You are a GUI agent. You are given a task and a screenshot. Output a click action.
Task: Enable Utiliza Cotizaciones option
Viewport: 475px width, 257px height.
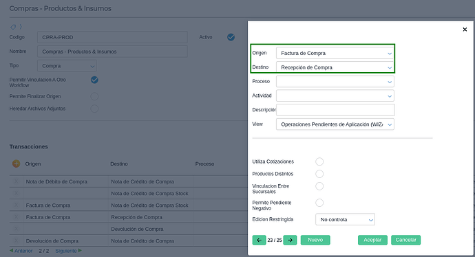(319, 161)
